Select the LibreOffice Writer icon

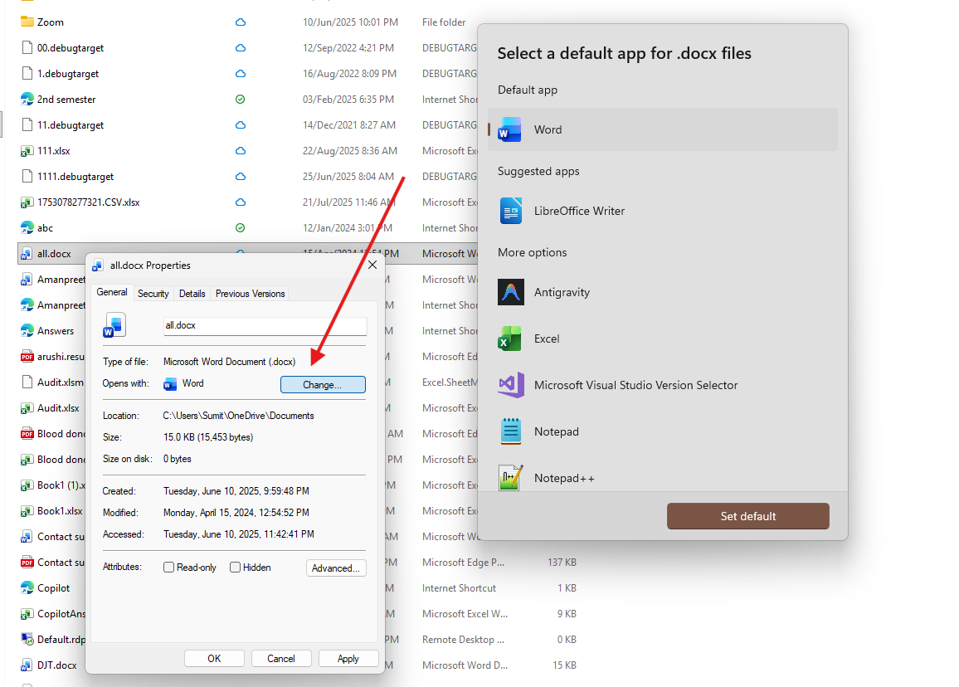(x=511, y=211)
